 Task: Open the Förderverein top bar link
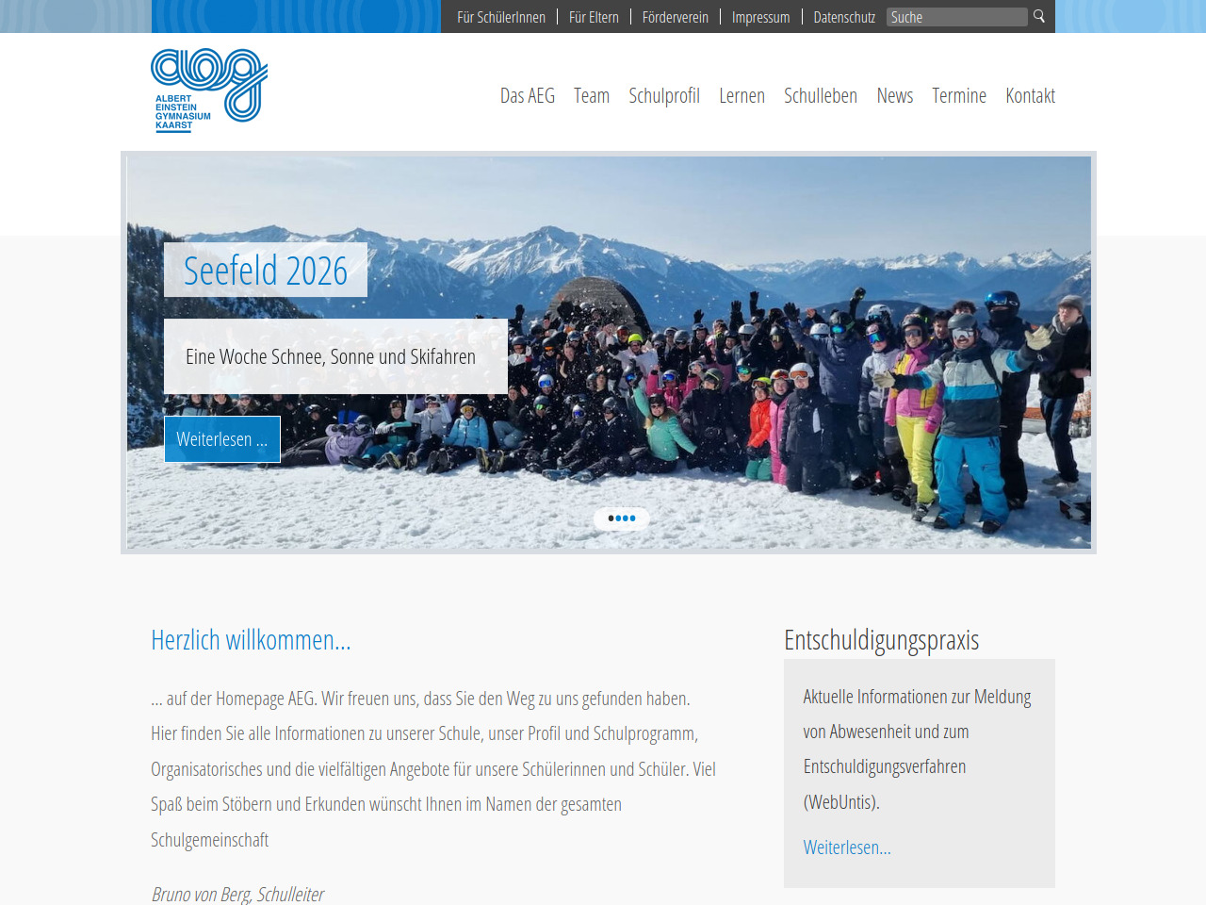point(676,17)
